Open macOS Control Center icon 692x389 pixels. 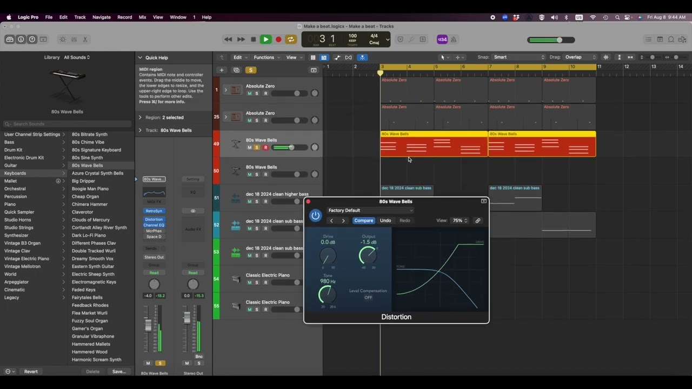[x=628, y=17]
